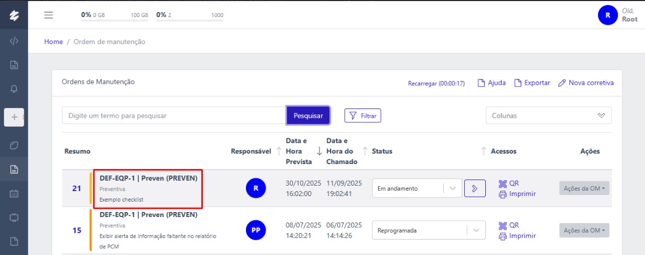This screenshot has width=645, height=255.
Task: Click the Root user avatar
Action: pyautogui.click(x=607, y=15)
